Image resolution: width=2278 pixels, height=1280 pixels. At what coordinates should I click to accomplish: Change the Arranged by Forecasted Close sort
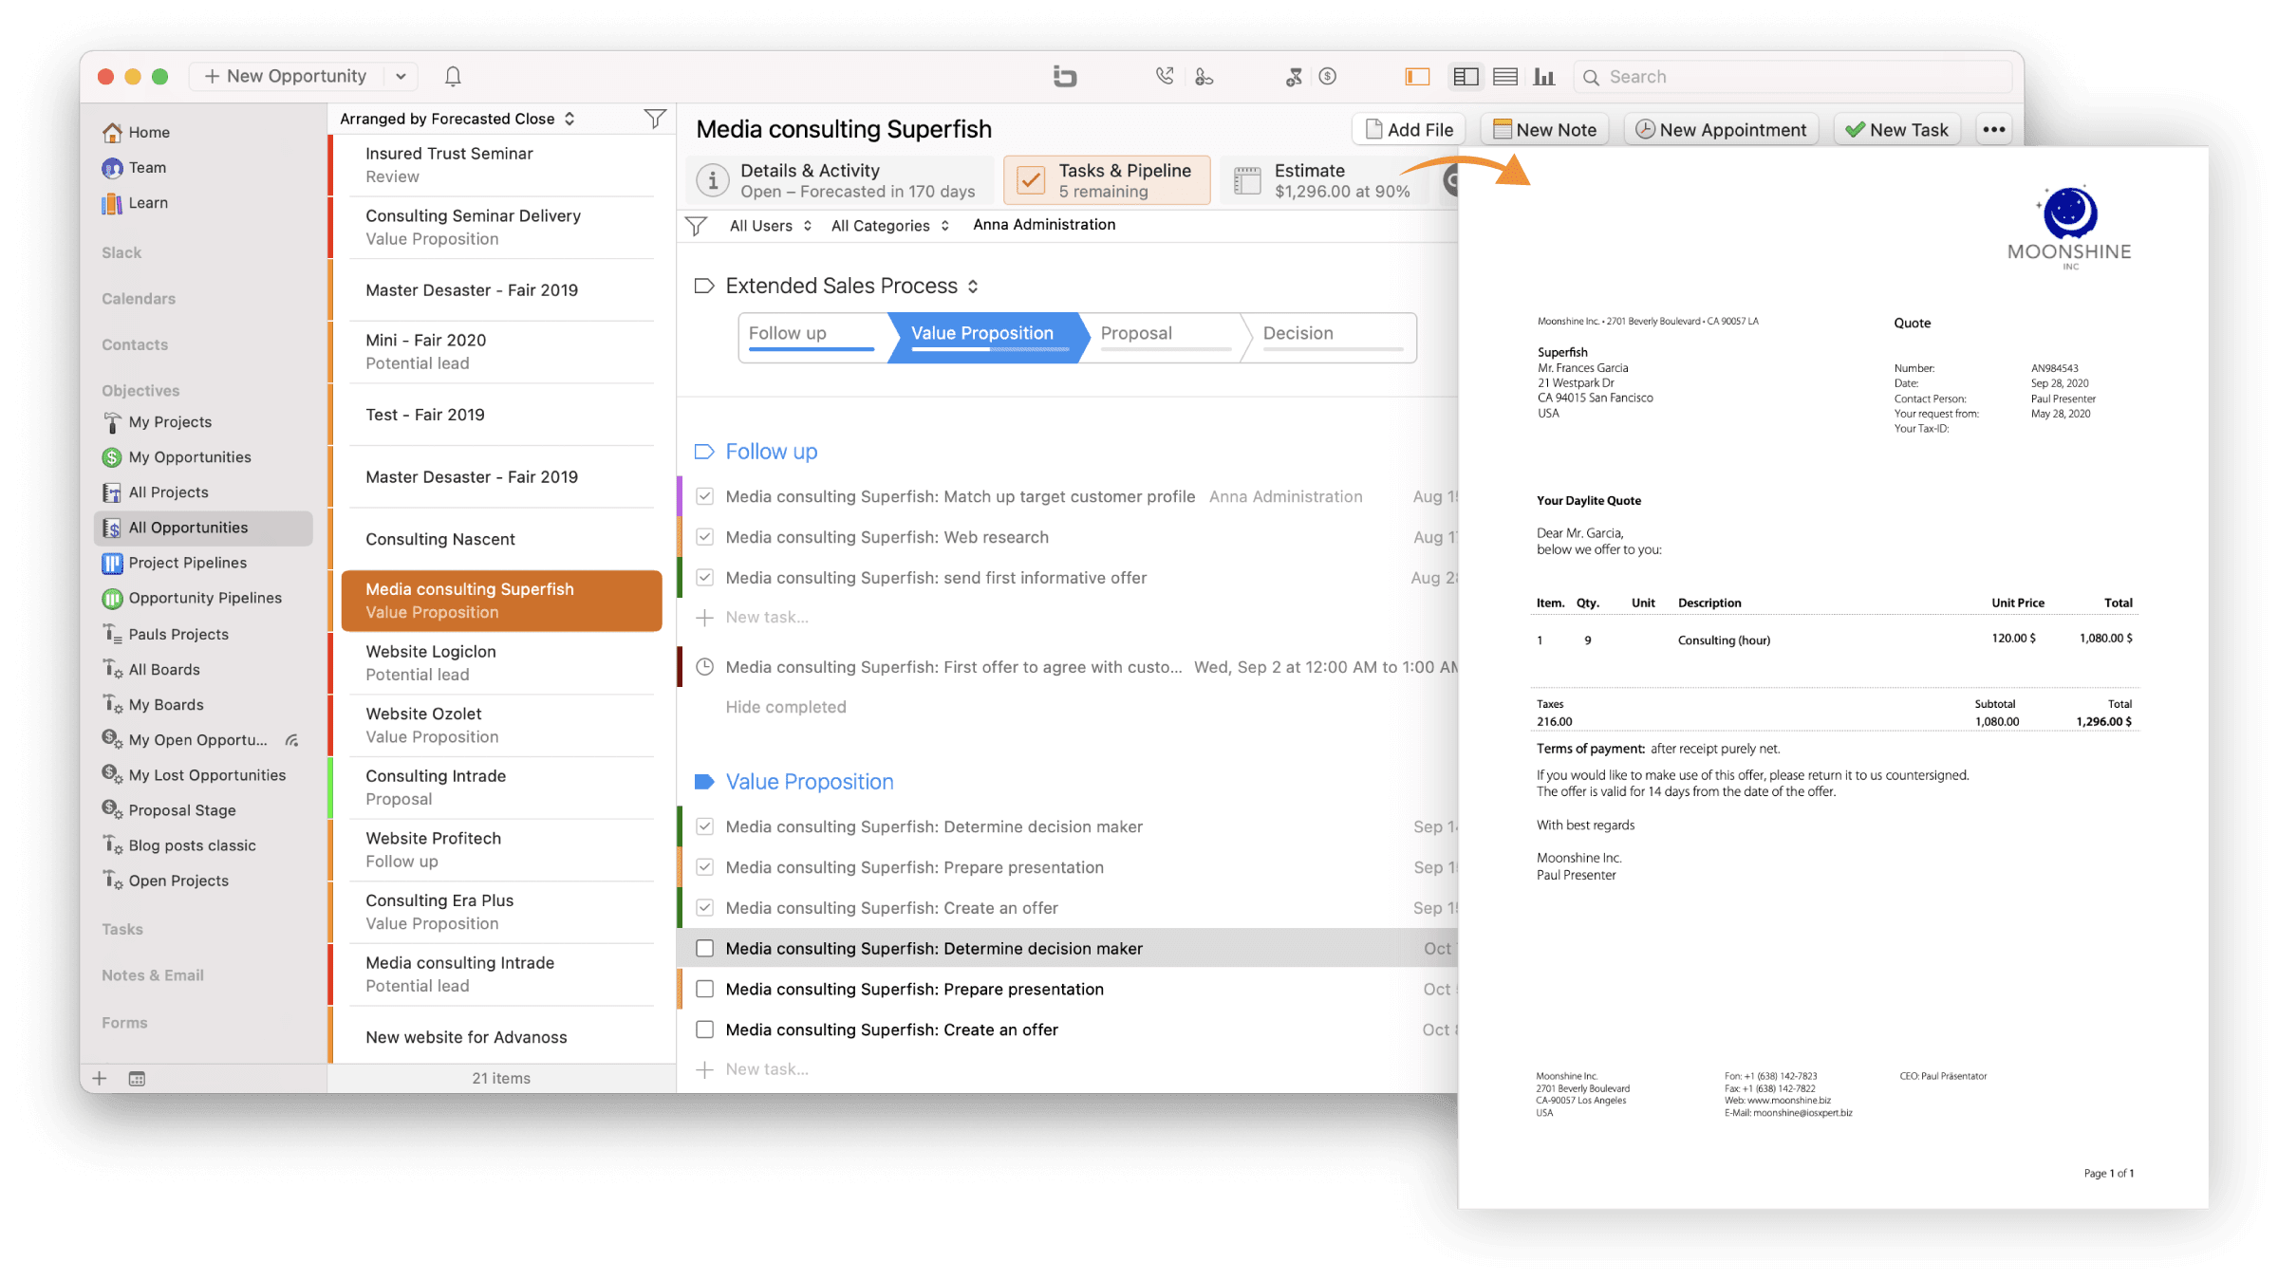[457, 119]
